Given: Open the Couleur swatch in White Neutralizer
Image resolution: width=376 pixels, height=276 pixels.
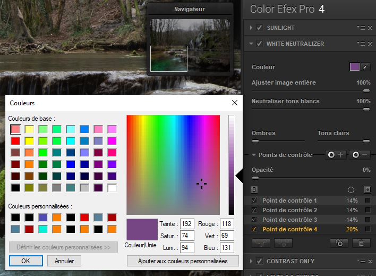Looking at the screenshot, I should click(x=354, y=67).
